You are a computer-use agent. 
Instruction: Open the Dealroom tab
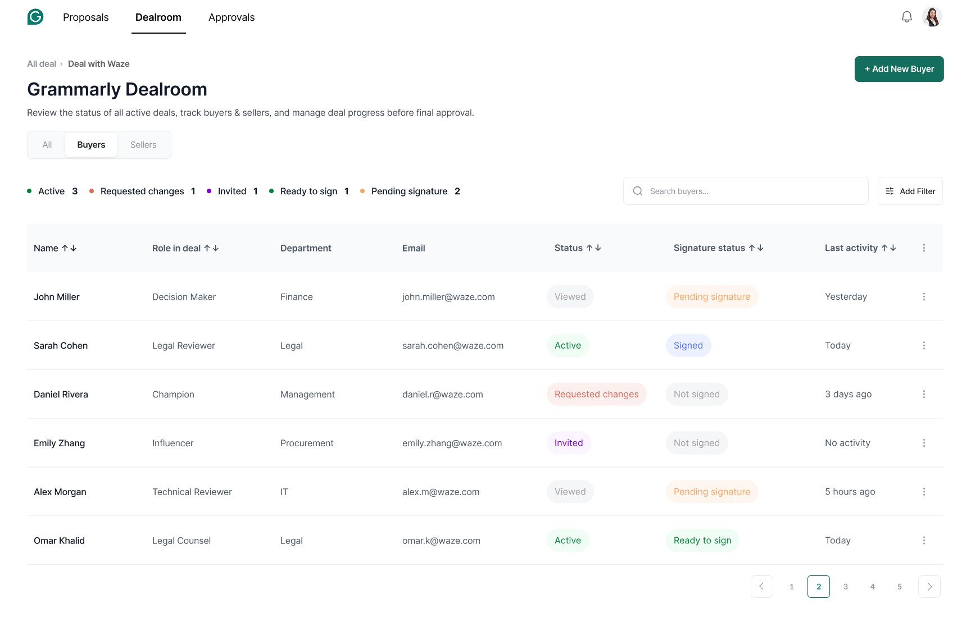pyautogui.click(x=158, y=17)
